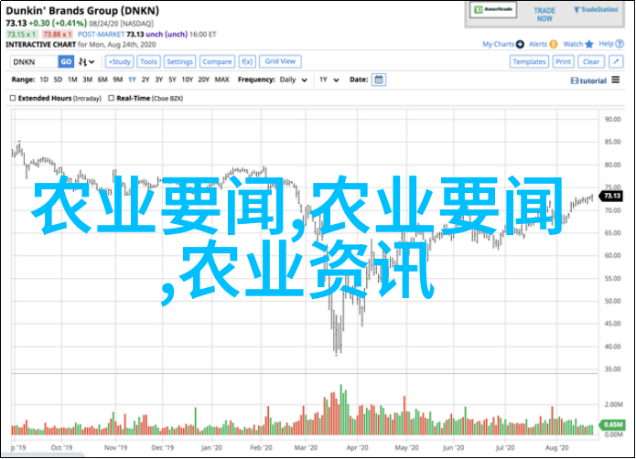The image size is (636, 459).
Task: Select the MAX range
Action: [x=221, y=80]
